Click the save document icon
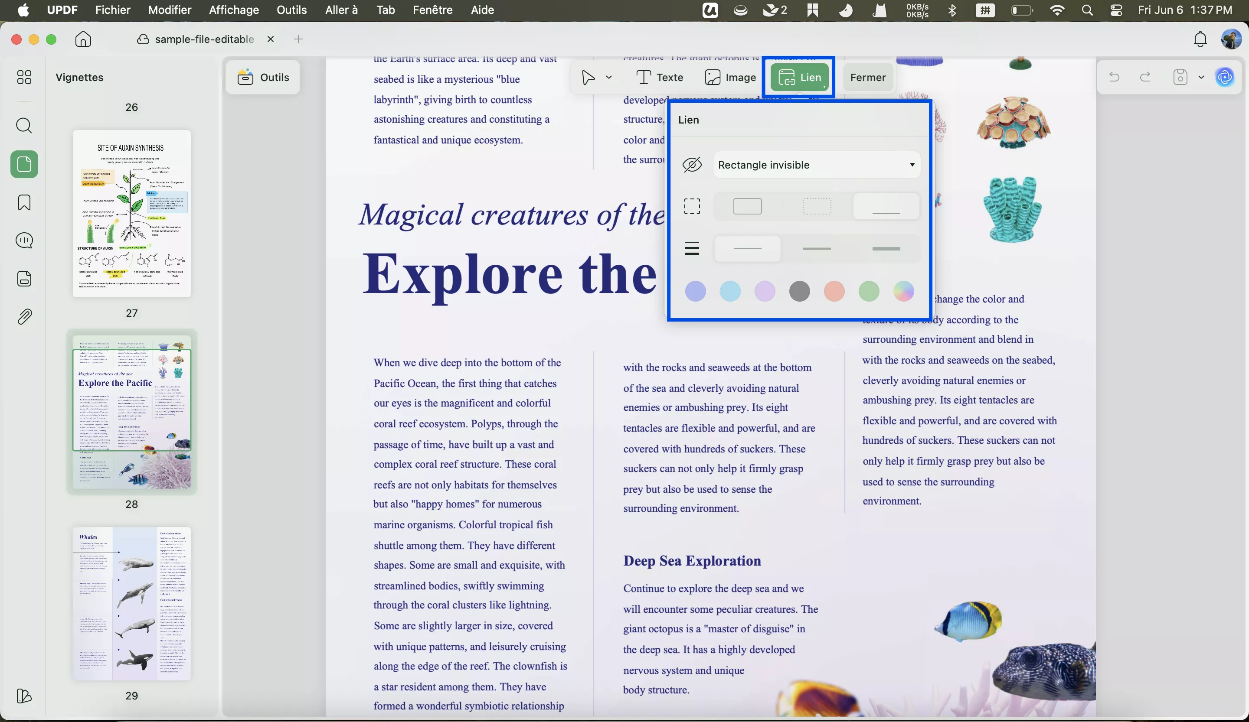This screenshot has width=1249, height=722. (x=1180, y=77)
